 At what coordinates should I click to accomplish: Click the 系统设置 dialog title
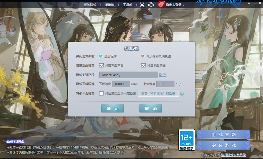(x=131, y=49)
